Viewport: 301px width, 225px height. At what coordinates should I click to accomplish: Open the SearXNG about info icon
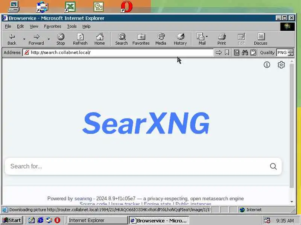[267, 64]
